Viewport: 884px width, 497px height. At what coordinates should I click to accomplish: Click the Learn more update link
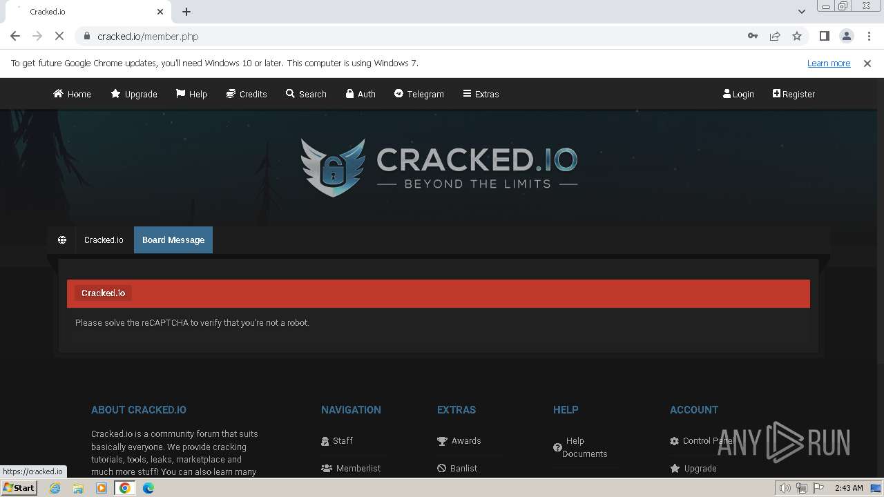[x=829, y=64]
